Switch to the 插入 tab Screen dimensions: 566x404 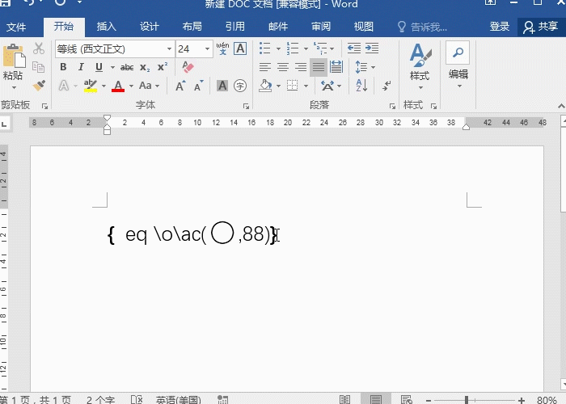click(x=107, y=27)
